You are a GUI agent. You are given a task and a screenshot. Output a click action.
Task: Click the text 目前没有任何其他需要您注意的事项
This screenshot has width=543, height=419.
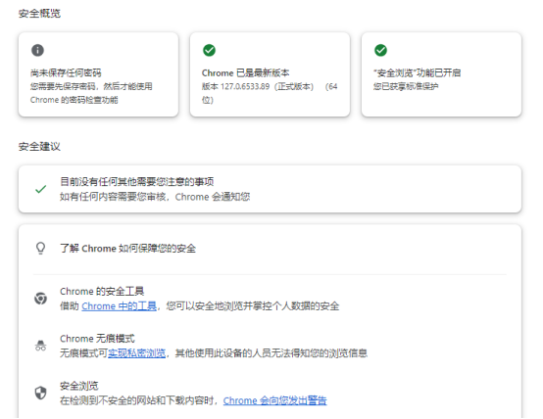pyautogui.click(x=137, y=182)
